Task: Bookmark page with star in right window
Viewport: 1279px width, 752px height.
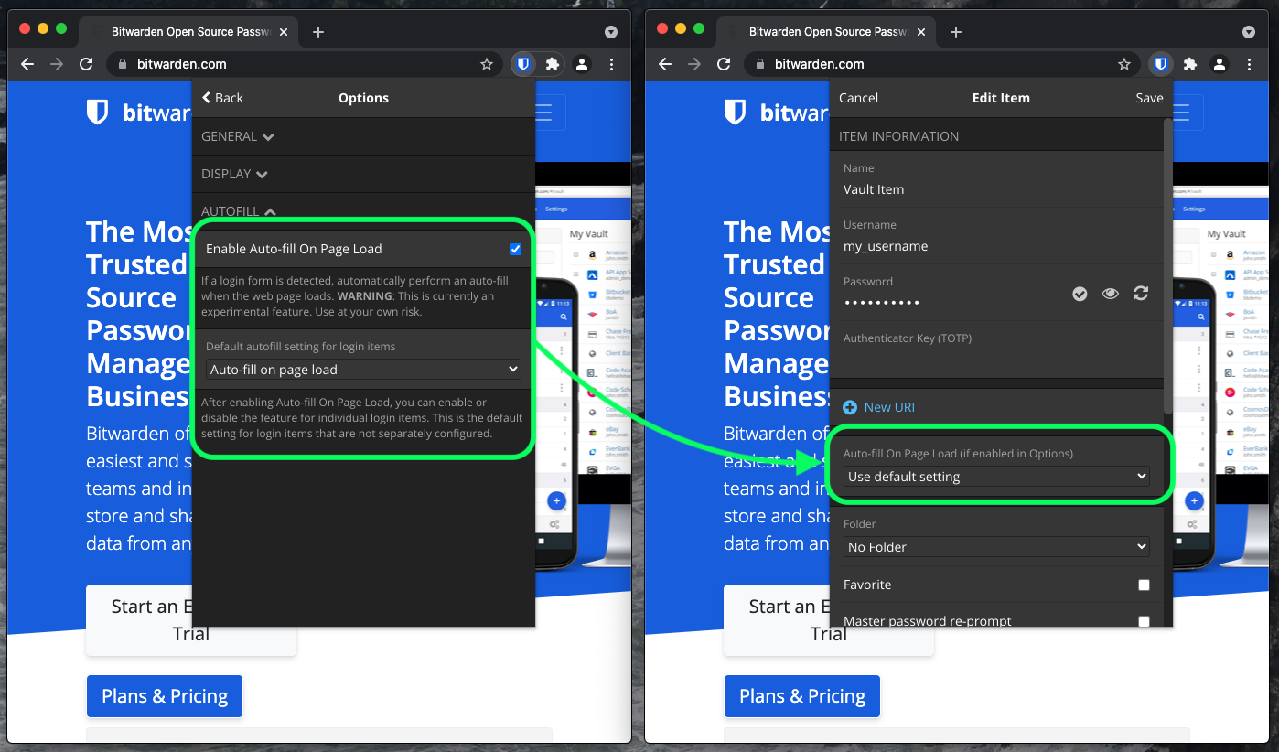Action: pyautogui.click(x=1124, y=64)
